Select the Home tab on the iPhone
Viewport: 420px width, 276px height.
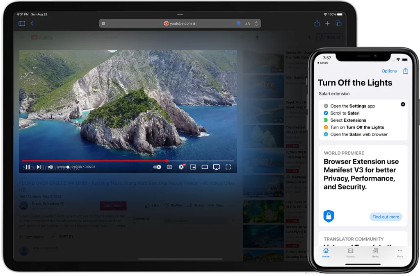(x=326, y=253)
